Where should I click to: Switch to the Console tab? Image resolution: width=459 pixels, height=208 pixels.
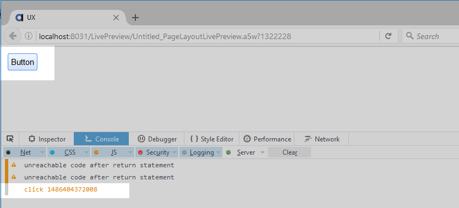(101, 139)
